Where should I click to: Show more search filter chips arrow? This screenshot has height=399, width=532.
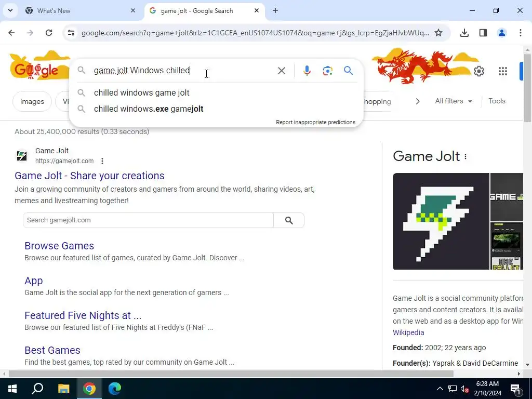(x=418, y=101)
